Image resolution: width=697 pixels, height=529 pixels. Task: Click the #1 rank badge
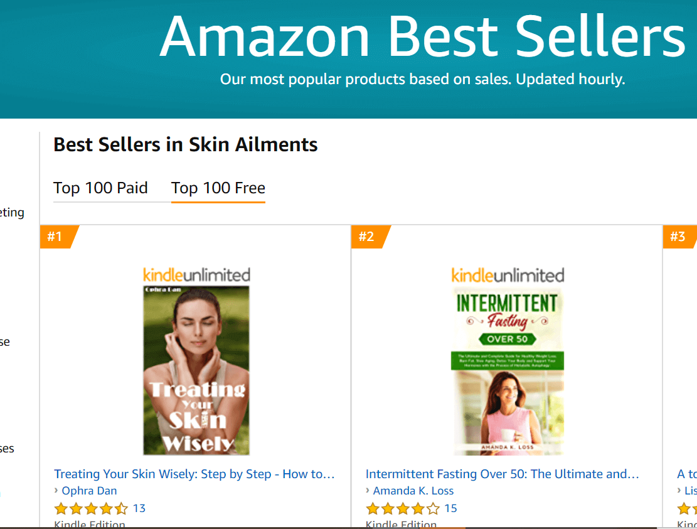click(x=58, y=237)
